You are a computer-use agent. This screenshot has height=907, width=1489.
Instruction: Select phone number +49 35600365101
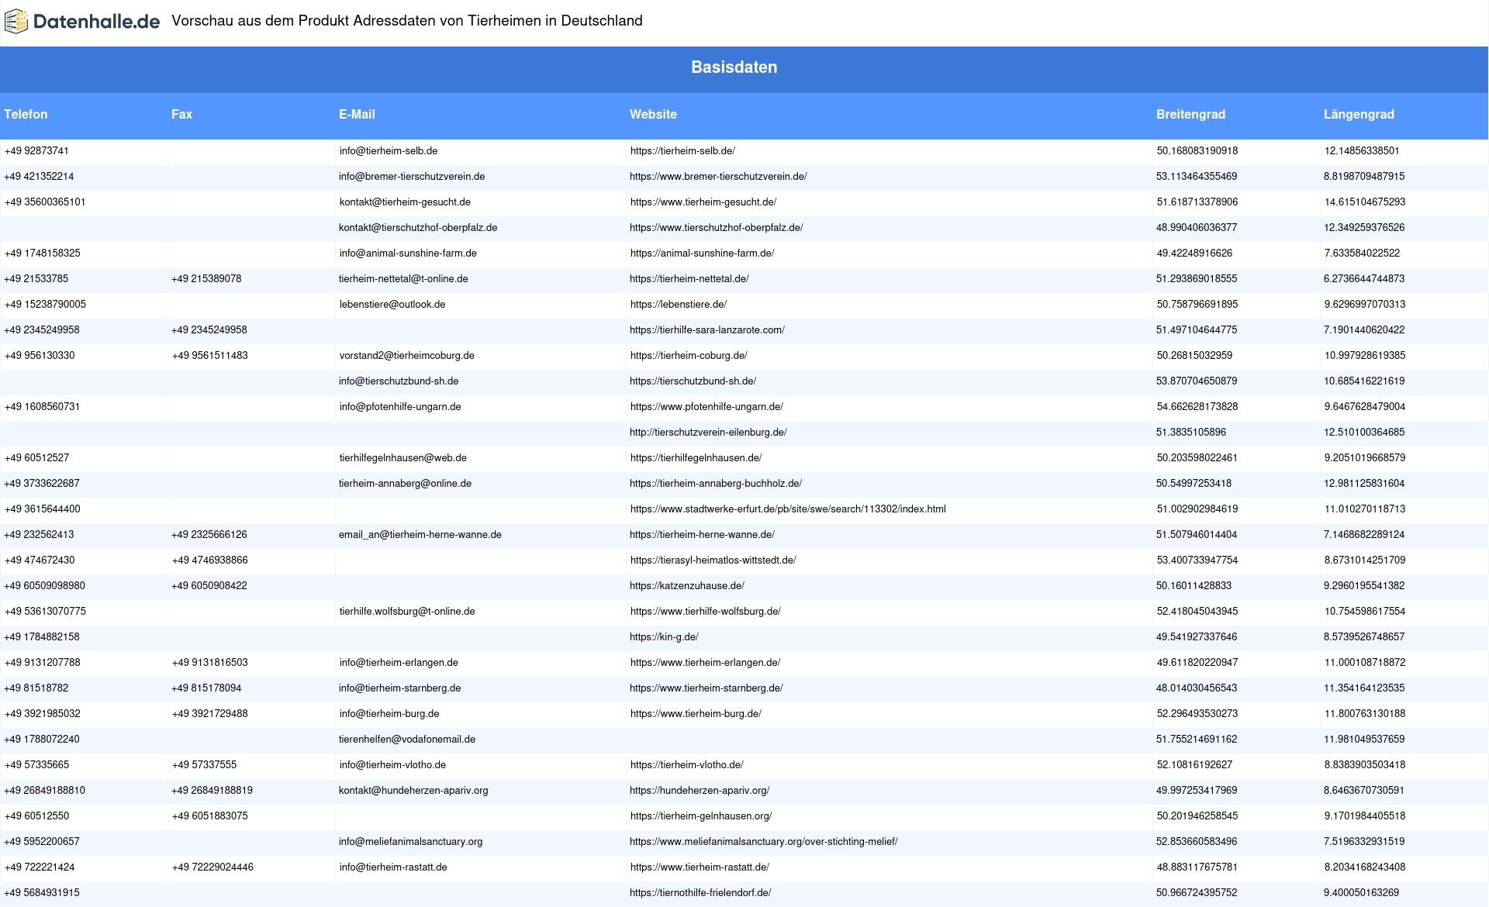45,202
